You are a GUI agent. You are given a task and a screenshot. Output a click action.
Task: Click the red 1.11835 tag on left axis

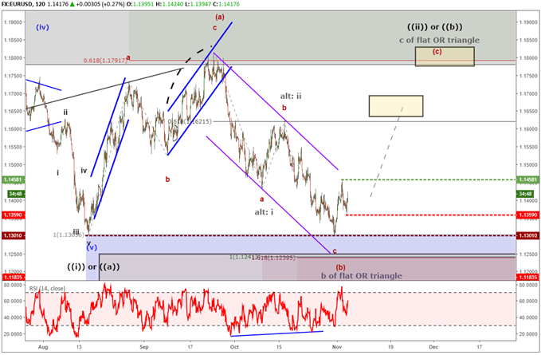point(13,278)
